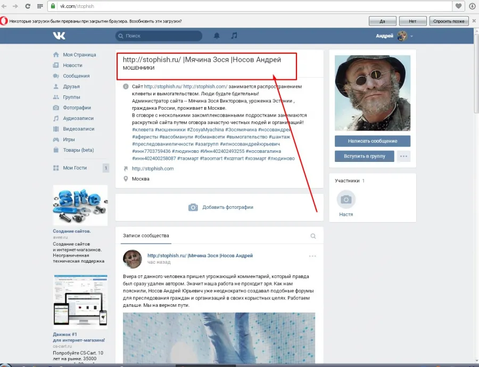
Task: Click the post's attached photo
Action: coord(219,338)
